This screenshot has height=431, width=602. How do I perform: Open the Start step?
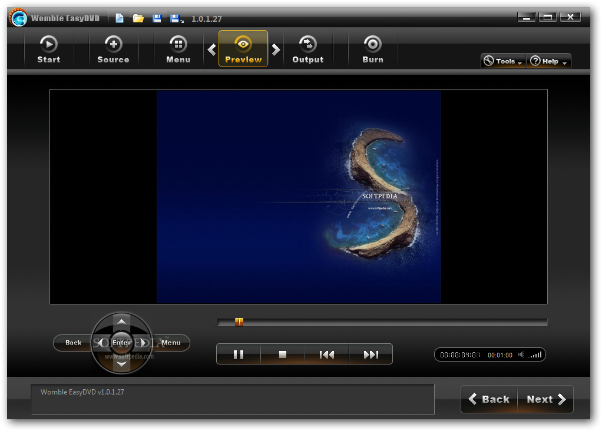49,49
